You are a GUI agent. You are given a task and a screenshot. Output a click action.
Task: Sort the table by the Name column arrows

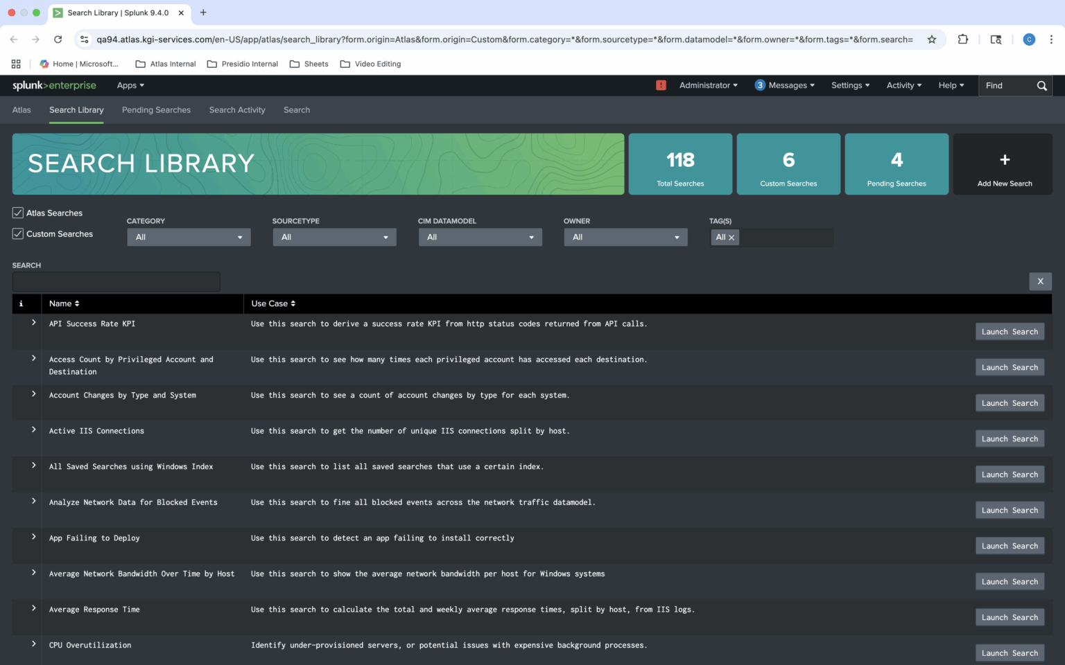(x=78, y=303)
